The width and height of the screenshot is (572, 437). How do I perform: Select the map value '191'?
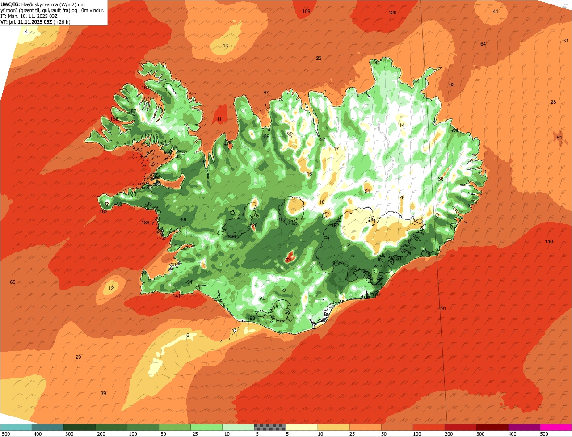pyautogui.click(x=442, y=308)
